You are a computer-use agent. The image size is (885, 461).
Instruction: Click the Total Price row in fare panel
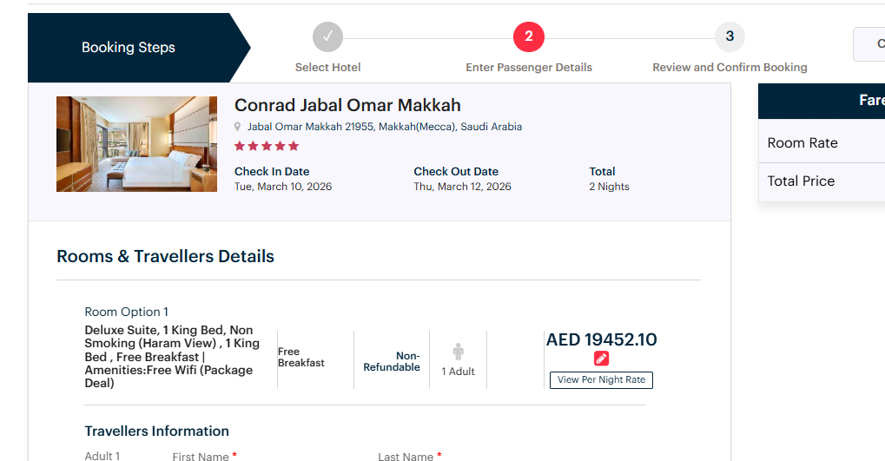point(822,181)
